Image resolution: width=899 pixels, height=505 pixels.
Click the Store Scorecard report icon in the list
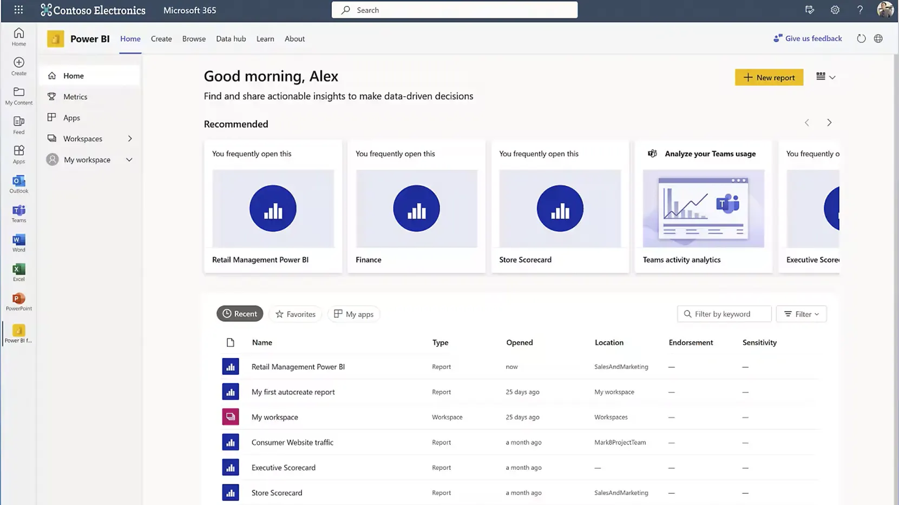click(231, 493)
